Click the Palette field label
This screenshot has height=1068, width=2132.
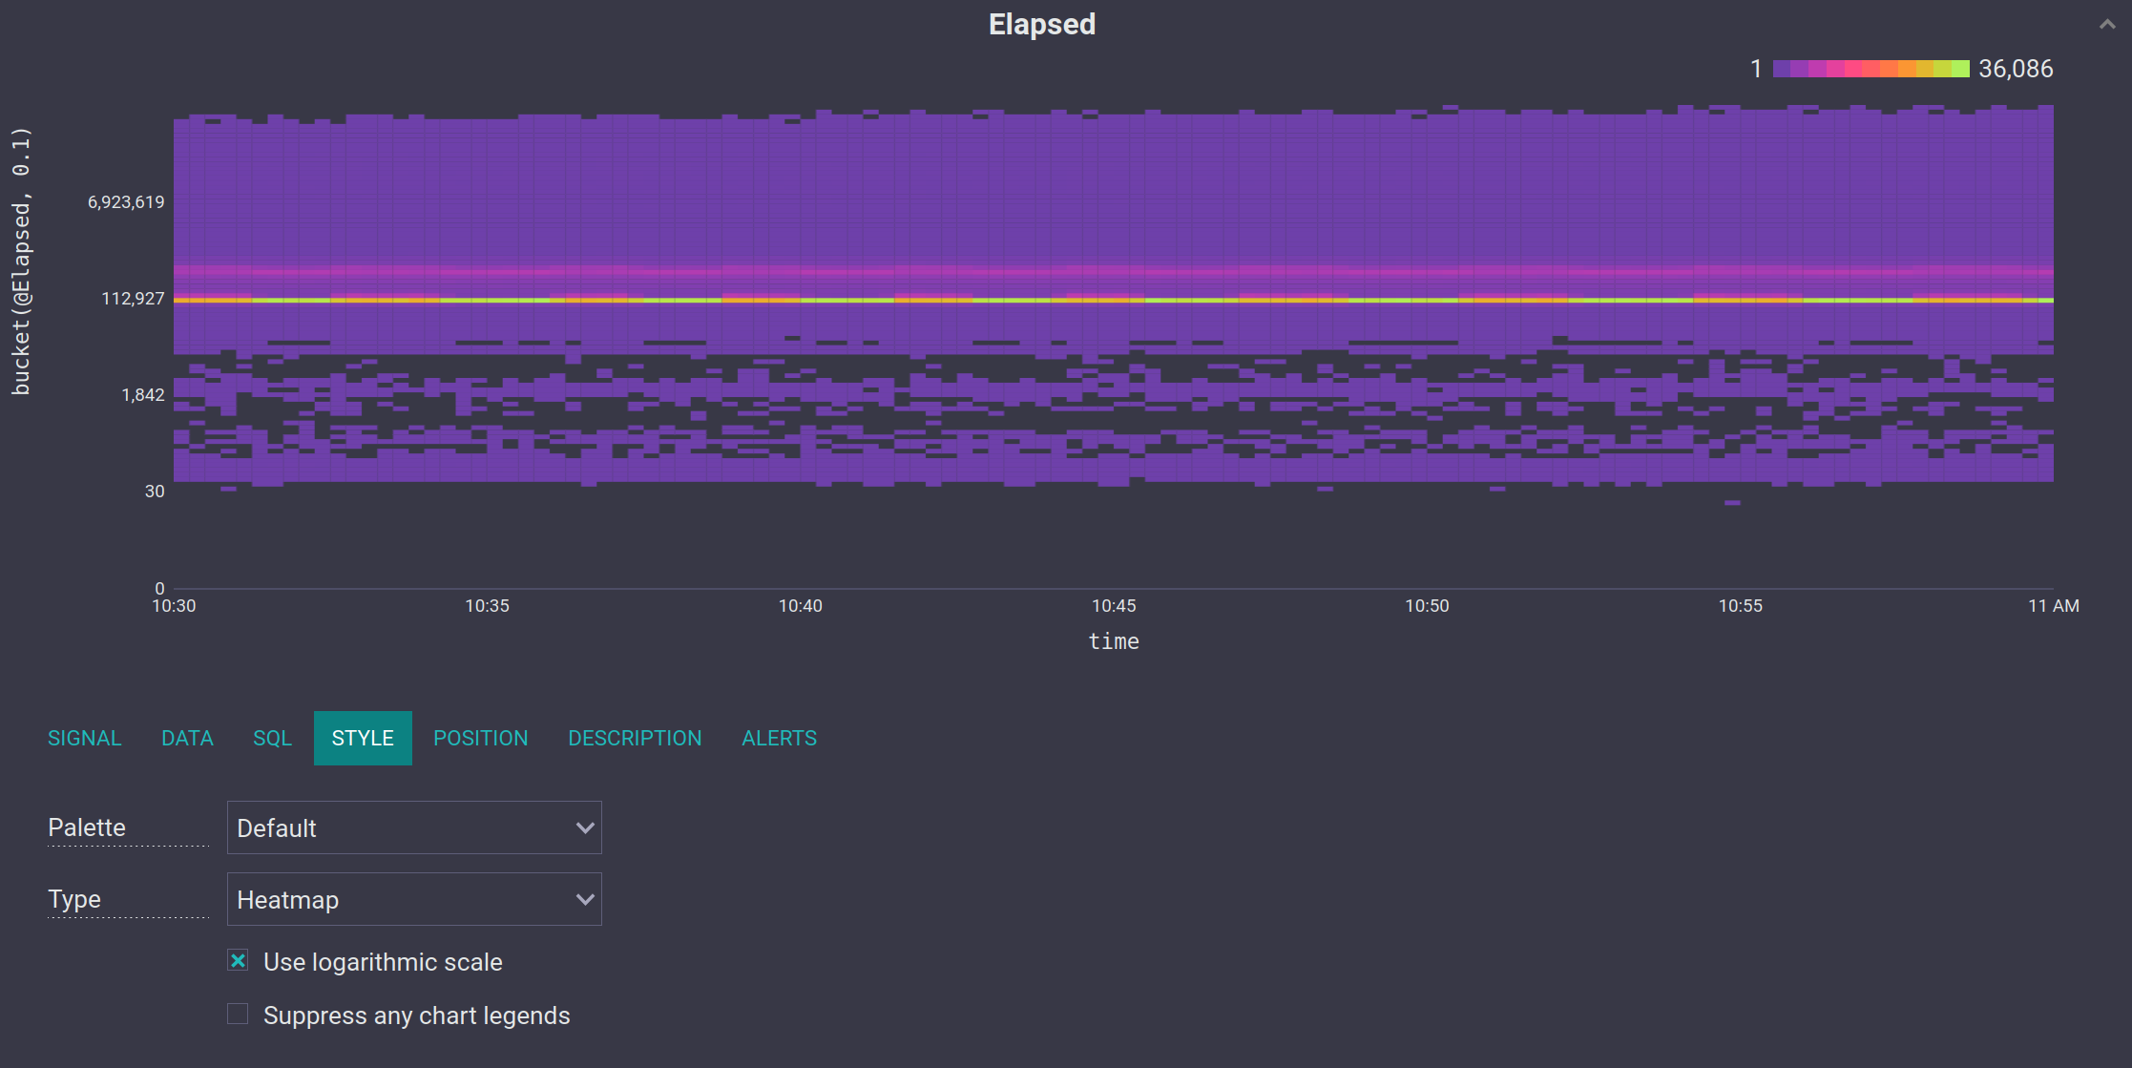87,827
